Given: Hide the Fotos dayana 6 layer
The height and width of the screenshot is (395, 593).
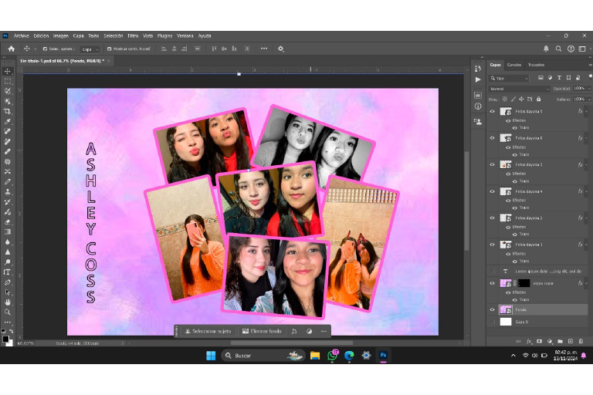Looking at the screenshot, I should click(492, 138).
